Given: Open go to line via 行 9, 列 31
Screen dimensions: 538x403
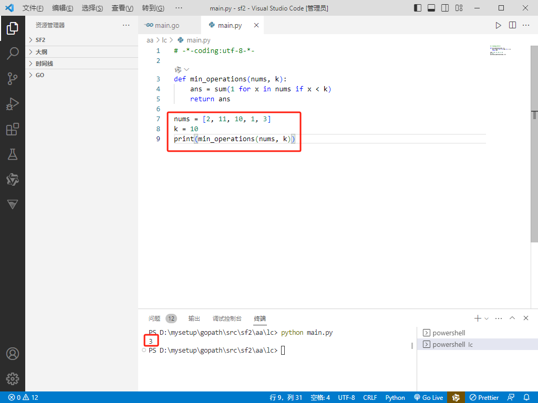Looking at the screenshot, I should pyautogui.click(x=286, y=398).
